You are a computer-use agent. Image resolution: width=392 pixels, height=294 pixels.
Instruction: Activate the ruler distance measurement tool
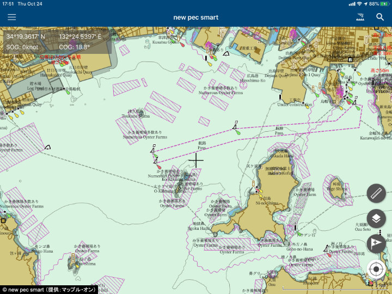click(x=376, y=193)
